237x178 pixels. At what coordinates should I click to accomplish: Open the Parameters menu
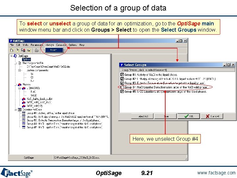click(x=37, y=45)
